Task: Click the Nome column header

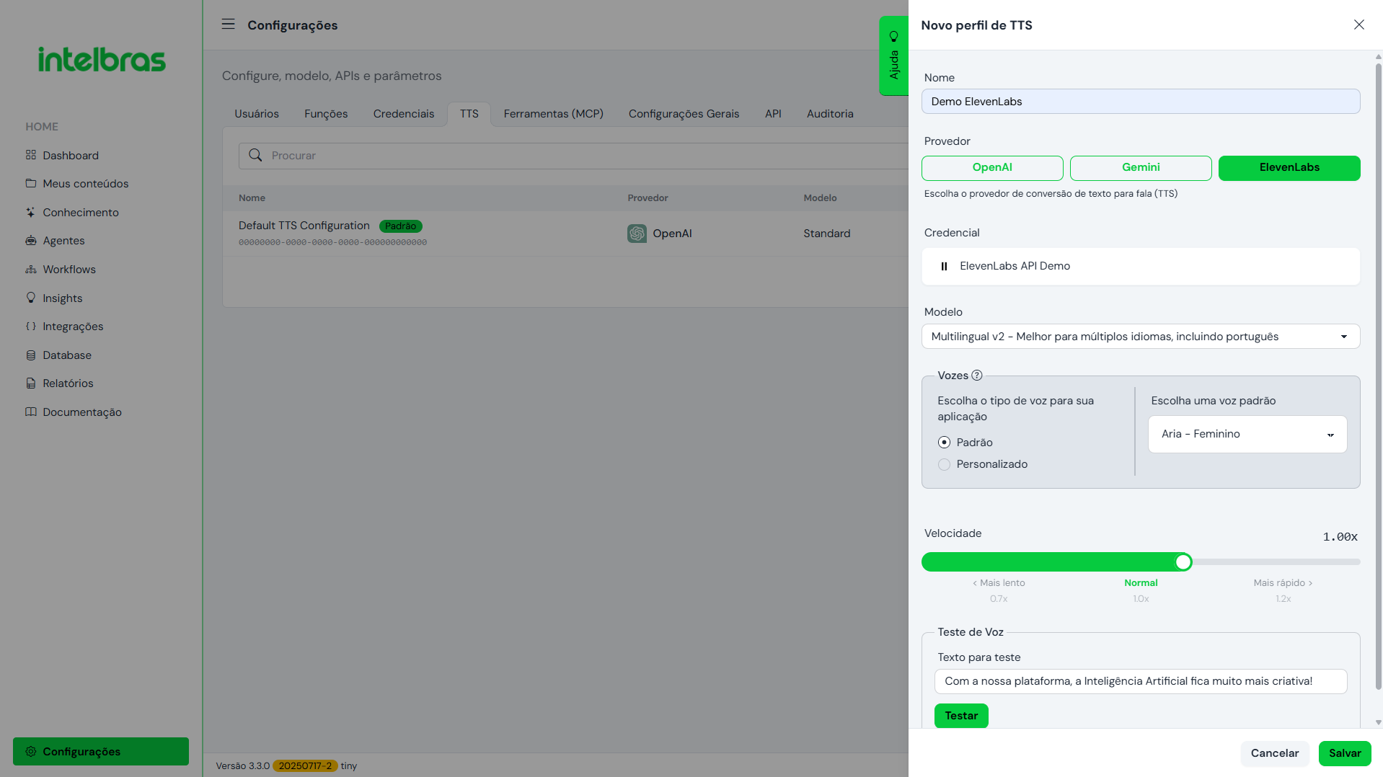Action: click(x=252, y=197)
